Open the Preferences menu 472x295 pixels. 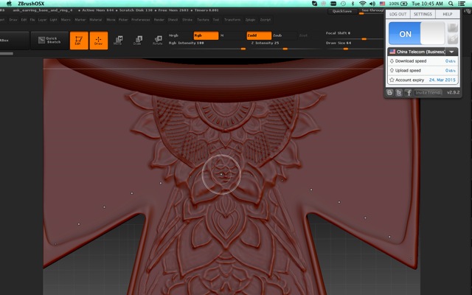click(141, 20)
